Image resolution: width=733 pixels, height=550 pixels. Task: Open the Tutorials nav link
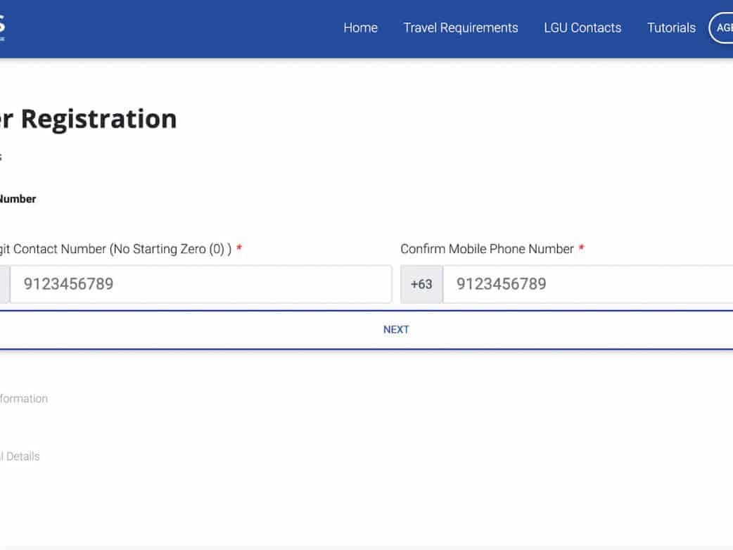click(x=671, y=28)
